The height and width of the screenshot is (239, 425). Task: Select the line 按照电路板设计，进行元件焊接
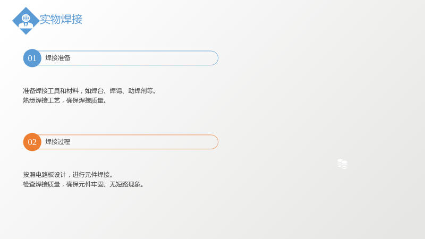point(68,175)
